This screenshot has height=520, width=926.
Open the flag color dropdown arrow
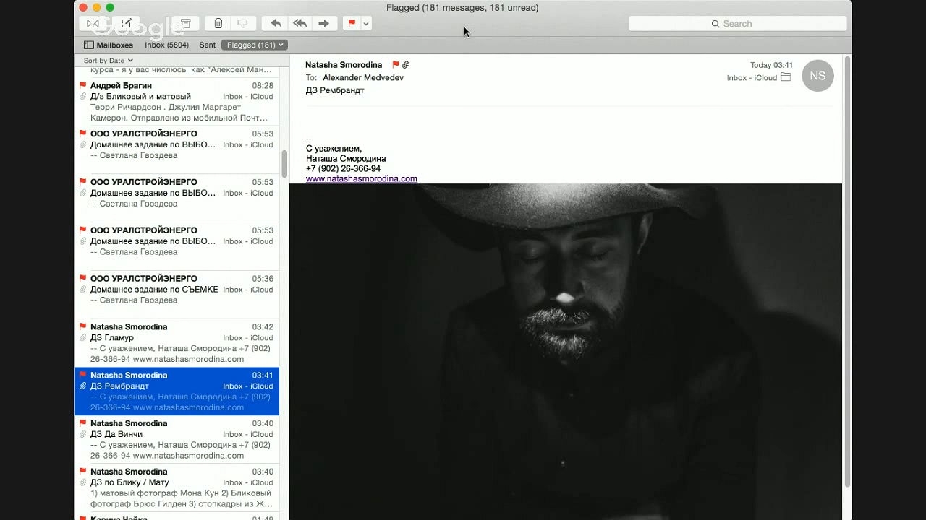point(366,24)
